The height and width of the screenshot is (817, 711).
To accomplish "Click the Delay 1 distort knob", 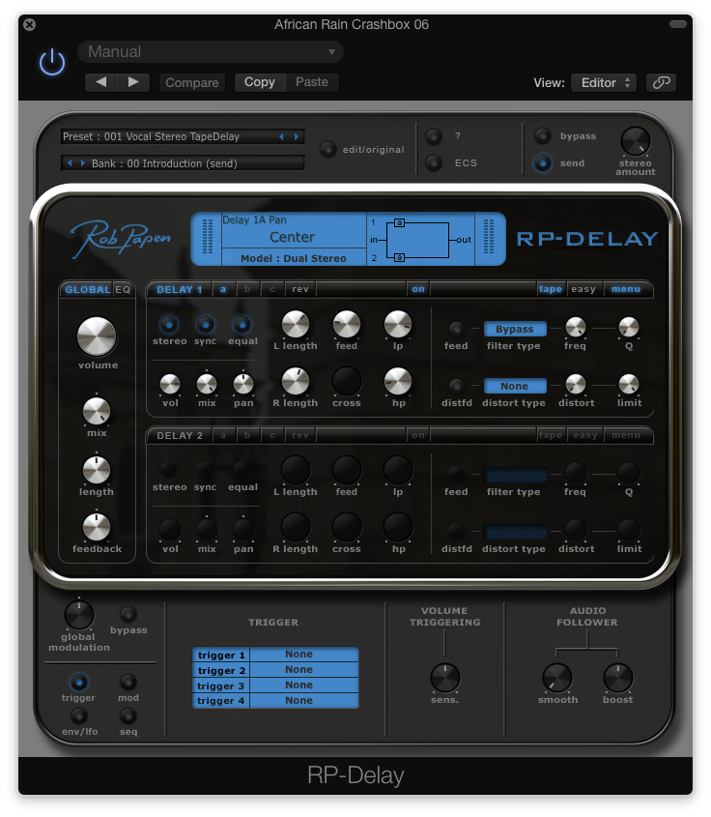I will 575,385.
